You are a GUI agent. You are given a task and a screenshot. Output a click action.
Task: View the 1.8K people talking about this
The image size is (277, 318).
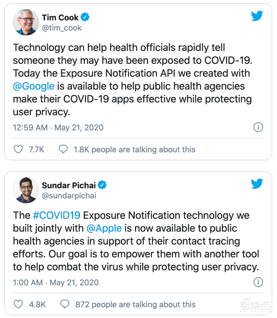[134, 150]
